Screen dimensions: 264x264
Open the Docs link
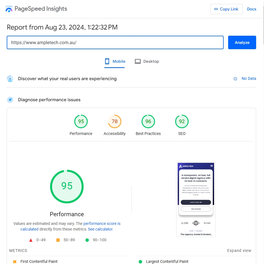coord(251,9)
